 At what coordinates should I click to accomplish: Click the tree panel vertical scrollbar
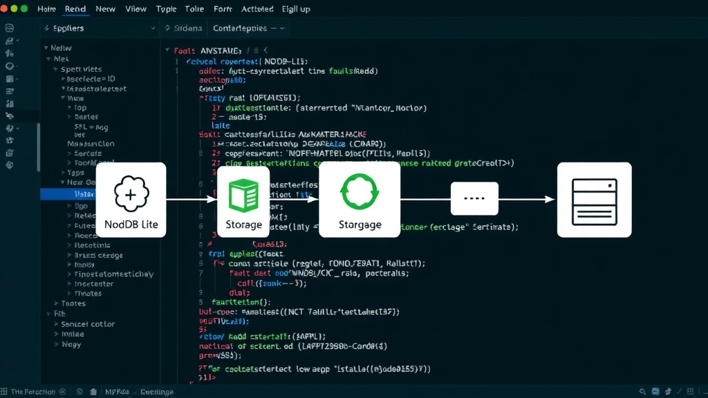39,147
